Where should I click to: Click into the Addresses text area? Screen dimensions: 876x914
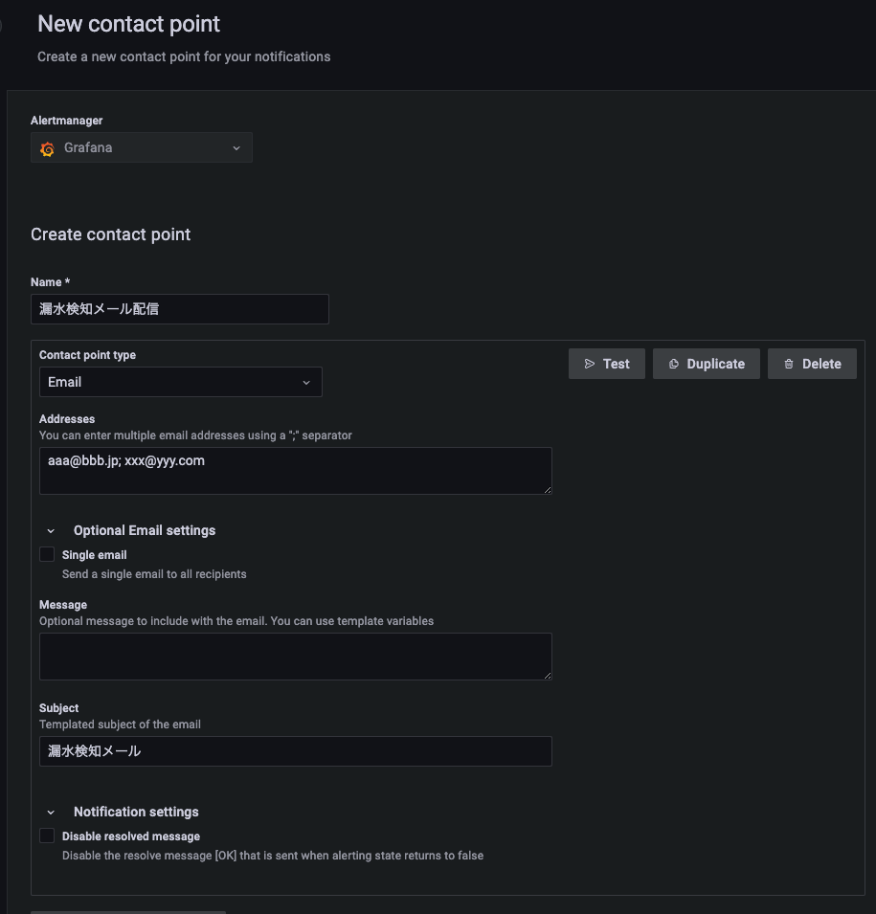click(295, 471)
